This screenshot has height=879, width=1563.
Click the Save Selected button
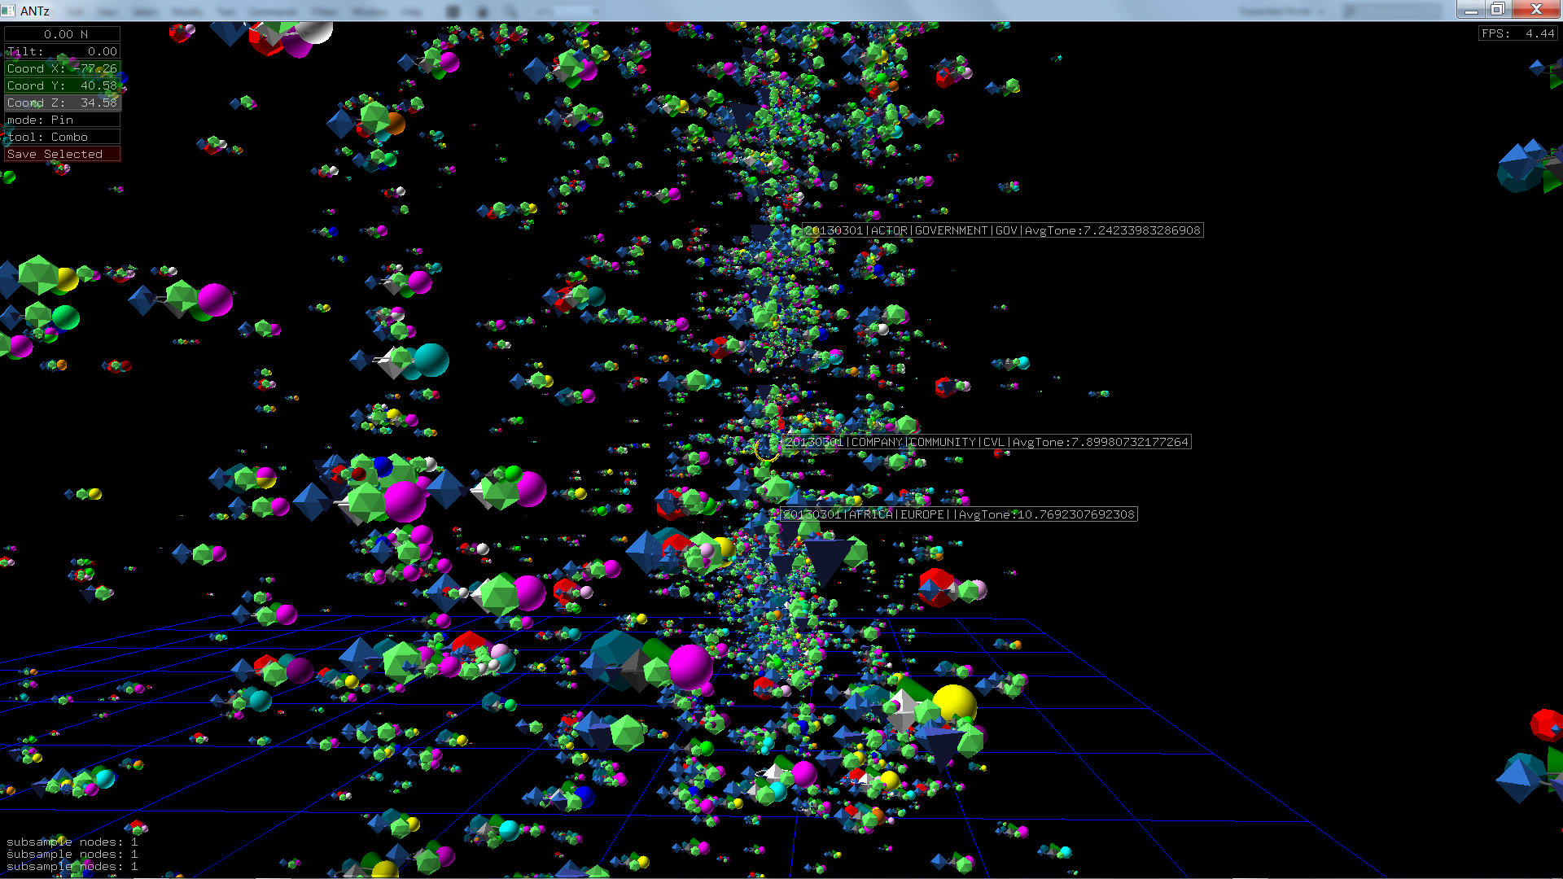click(62, 154)
